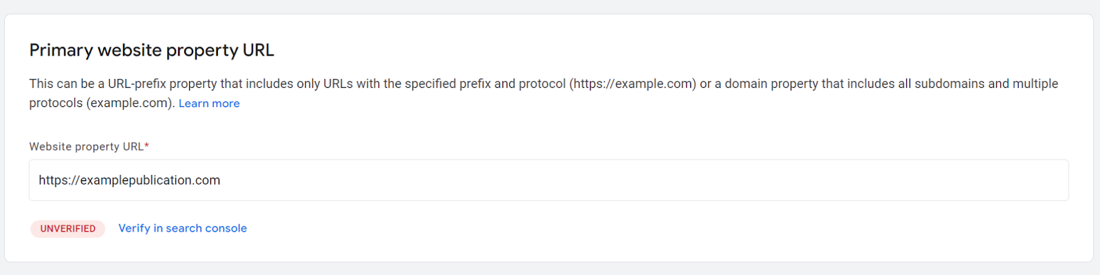
Task: Open the Learn more link
Action: pyautogui.click(x=209, y=104)
